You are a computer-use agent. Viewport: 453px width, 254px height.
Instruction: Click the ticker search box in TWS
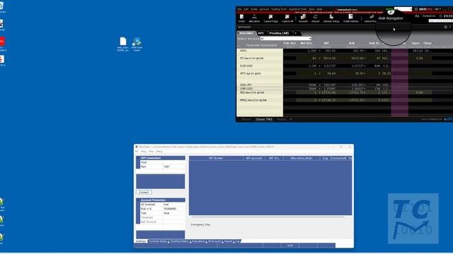[440, 20]
